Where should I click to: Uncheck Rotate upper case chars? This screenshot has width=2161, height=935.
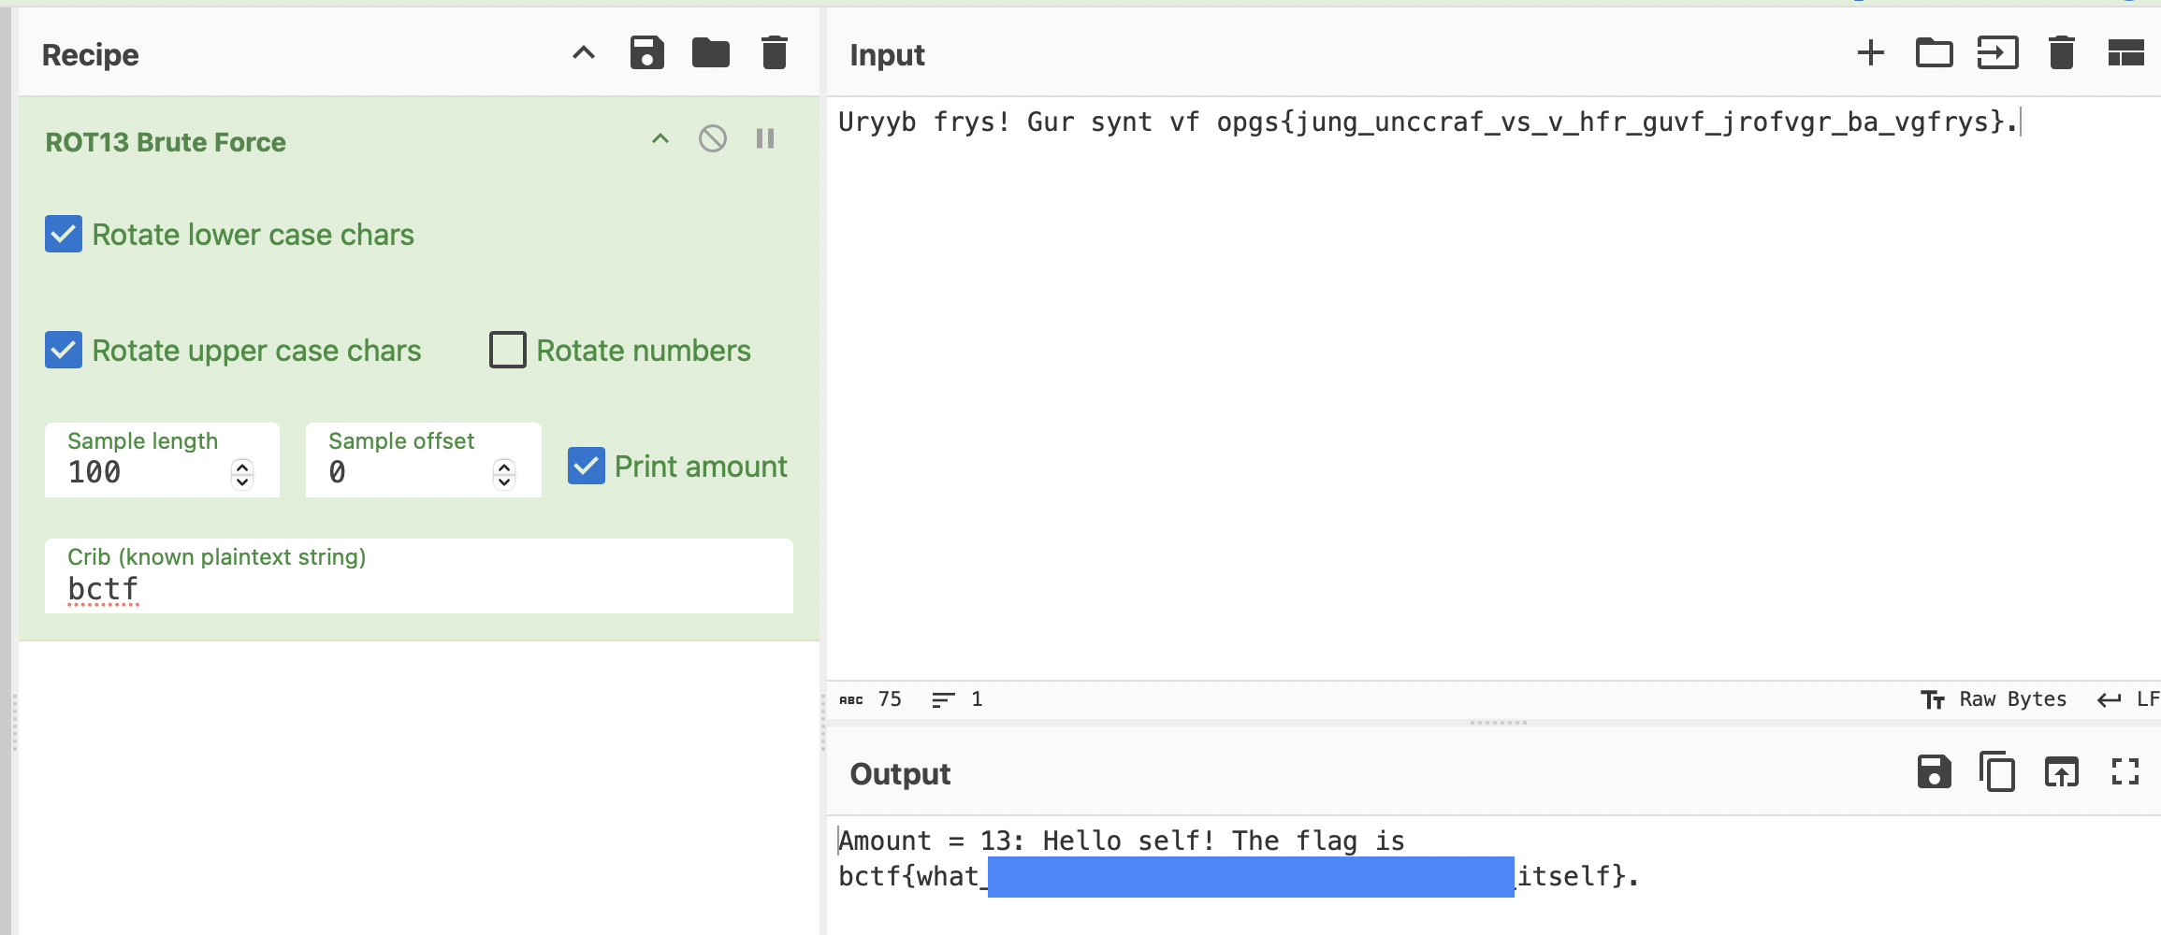(64, 350)
